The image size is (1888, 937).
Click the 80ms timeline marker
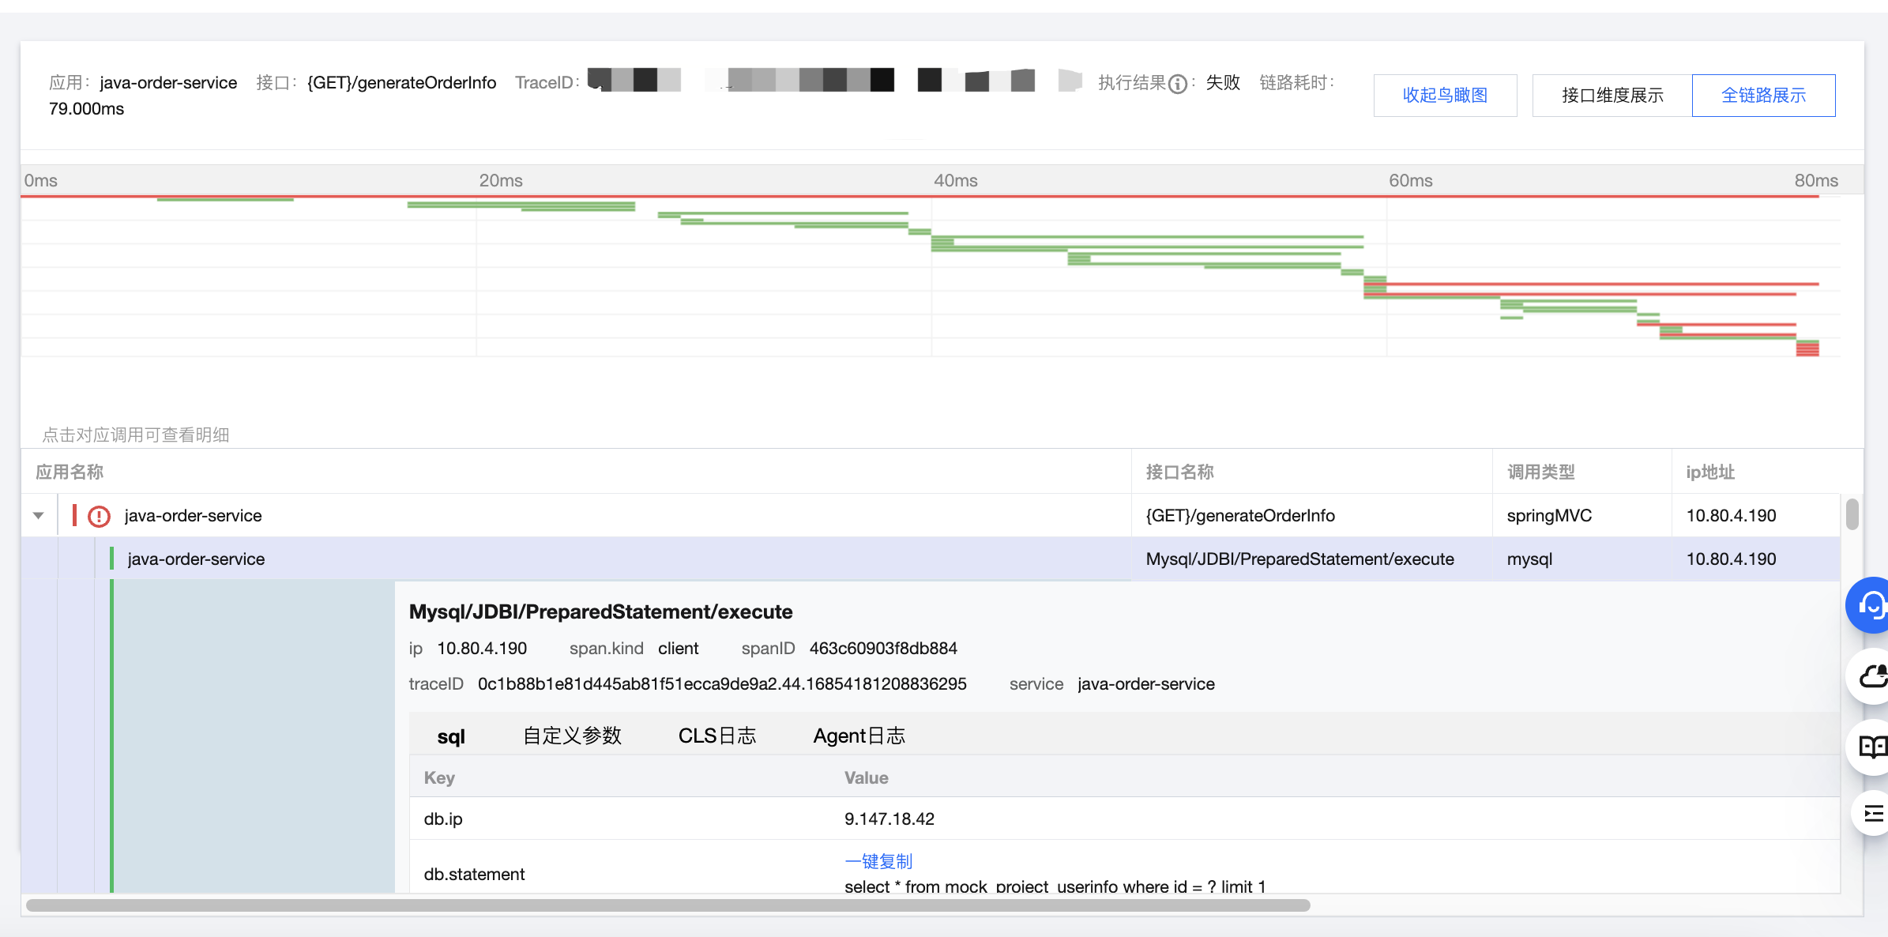[x=1816, y=181]
